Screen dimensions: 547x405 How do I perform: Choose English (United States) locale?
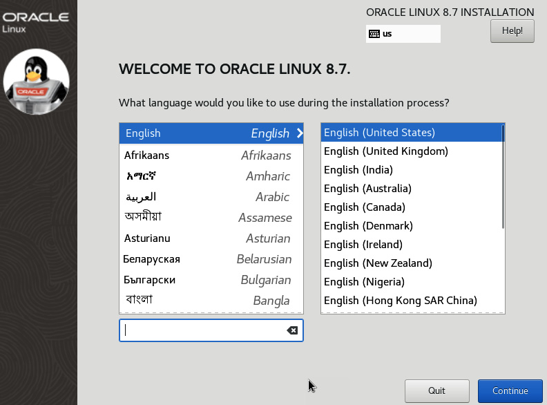tap(412, 132)
